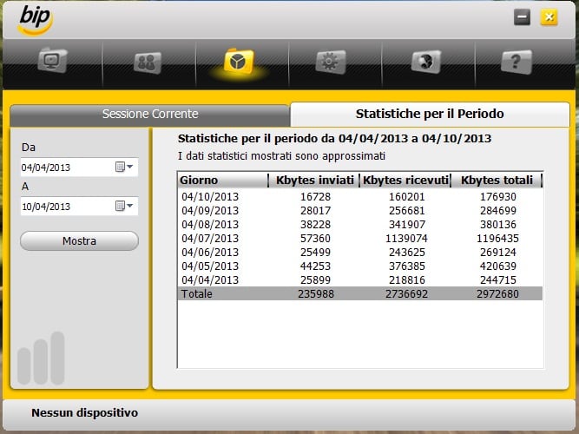Viewport: 579px width, 434px height.
Task: Click the globe internet icon
Action: click(x=423, y=62)
